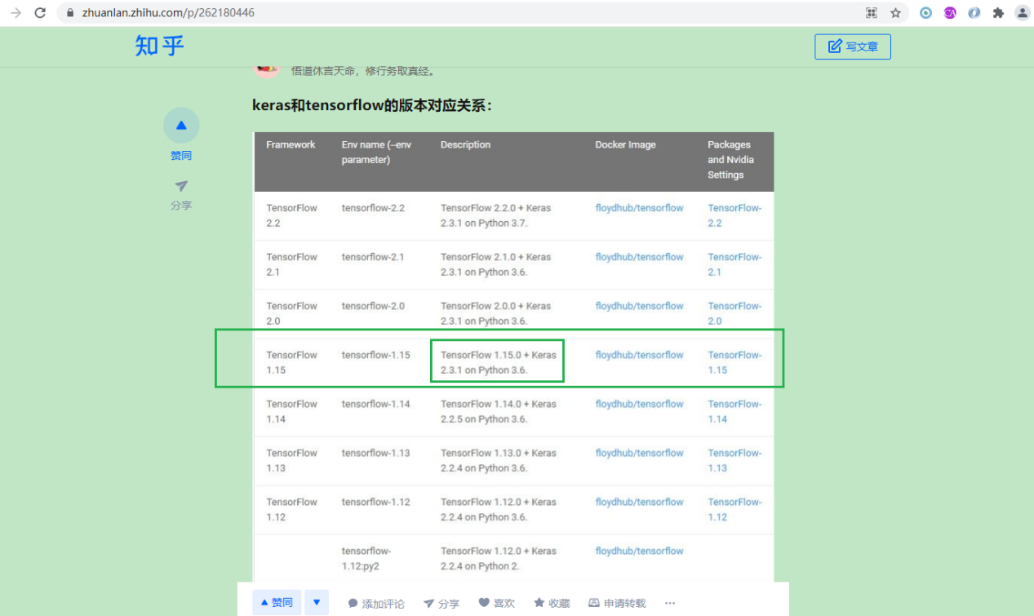This screenshot has height=616, width=1034.
Task: Open floydhub/tensorflow link in TensorFlow 1.14 row
Action: (639, 404)
